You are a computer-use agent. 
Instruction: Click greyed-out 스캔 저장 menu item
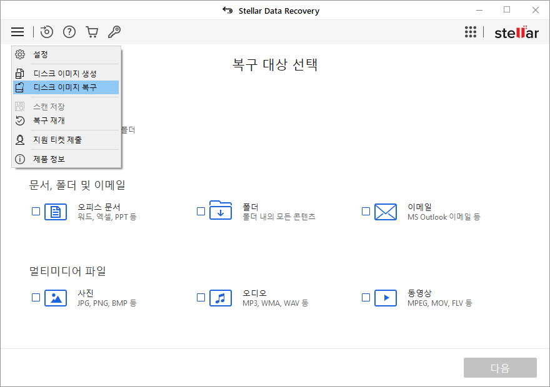point(66,107)
